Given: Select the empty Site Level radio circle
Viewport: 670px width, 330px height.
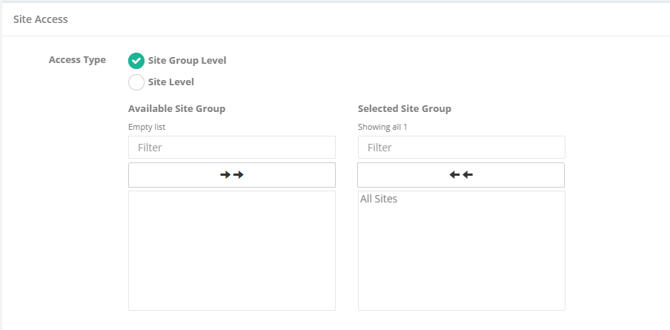Looking at the screenshot, I should 136,82.
